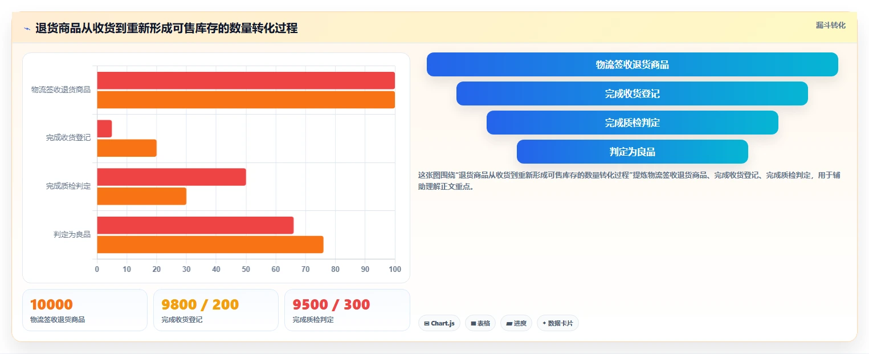This screenshot has height=354, width=869.
Task: Click the description paragraph starting 这张图围绕
Action: pyautogui.click(x=629, y=181)
